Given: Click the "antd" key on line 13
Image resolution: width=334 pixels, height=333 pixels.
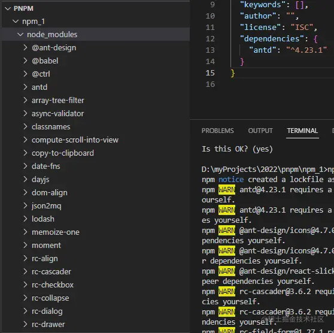Looking at the screenshot, I should (x=262, y=50).
